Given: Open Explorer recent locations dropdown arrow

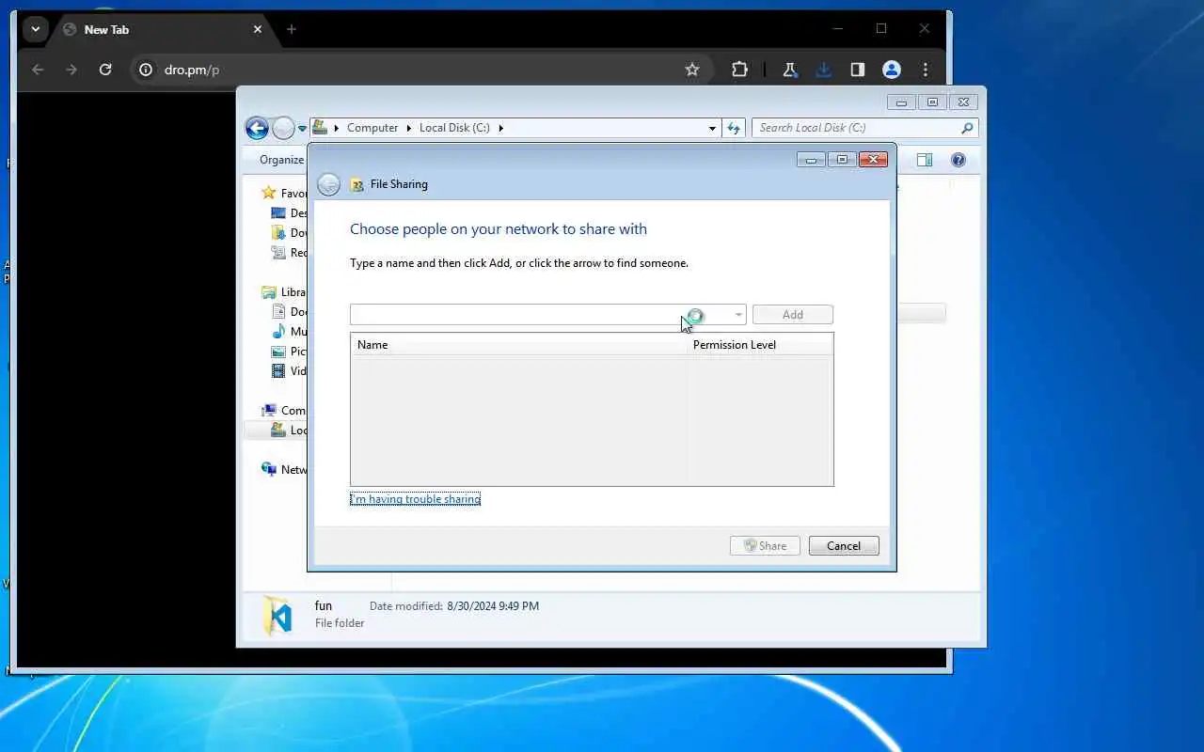Looking at the screenshot, I should pyautogui.click(x=302, y=128).
